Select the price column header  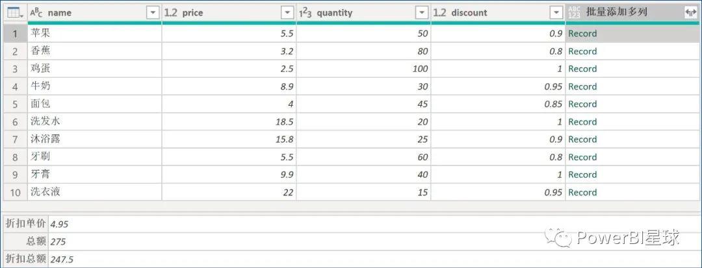[229, 13]
